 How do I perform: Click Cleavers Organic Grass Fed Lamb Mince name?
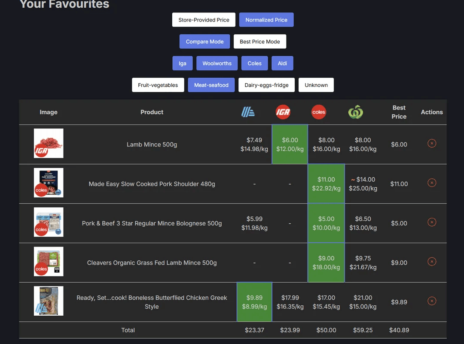pos(152,263)
